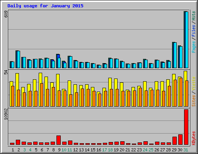This screenshot has width=198, height=154.
Task: Click day 1 on the x-axis
Action: [x=13, y=150]
